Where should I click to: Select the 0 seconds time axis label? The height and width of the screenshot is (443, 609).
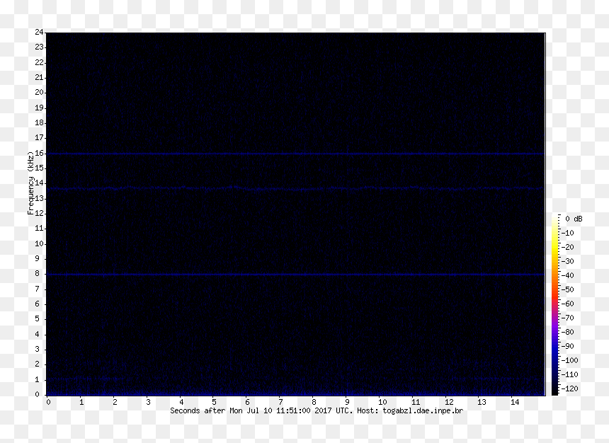coord(48,402)
